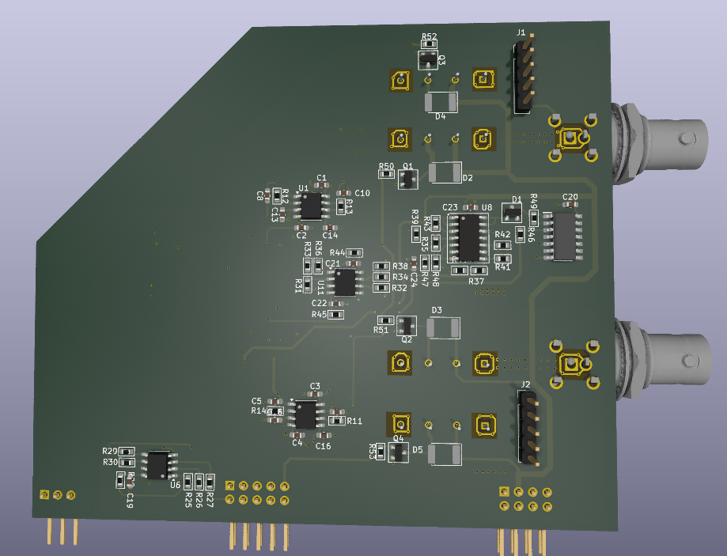Click the IC below the C20 label

[565, 236]
